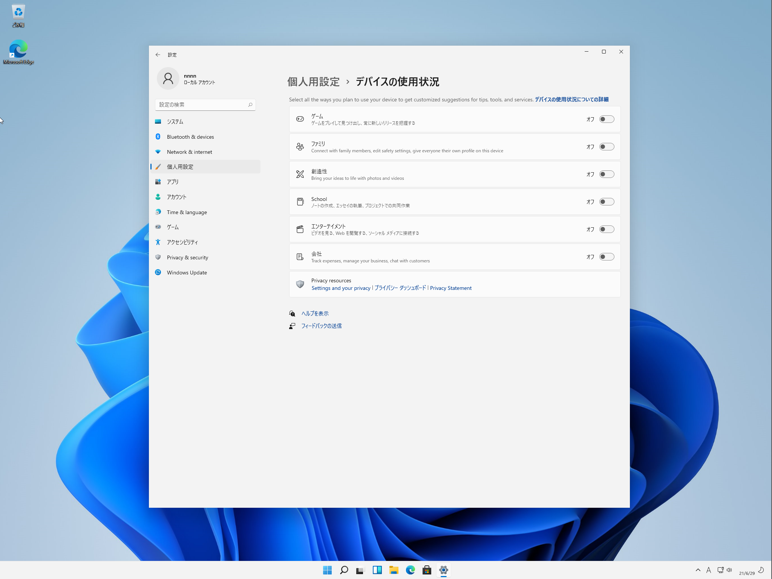
Task: Click the gamepad icon in ゲーム row
Action: pyautogui.click(x=300, y=119)
